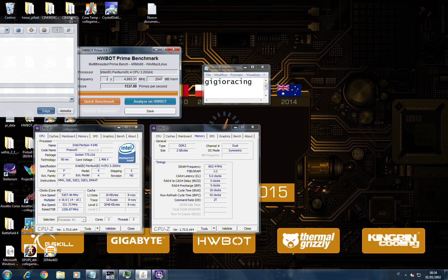Click the Processor name field in HWBOT Prime
This screenshot has width=448, height=280.
139,72
